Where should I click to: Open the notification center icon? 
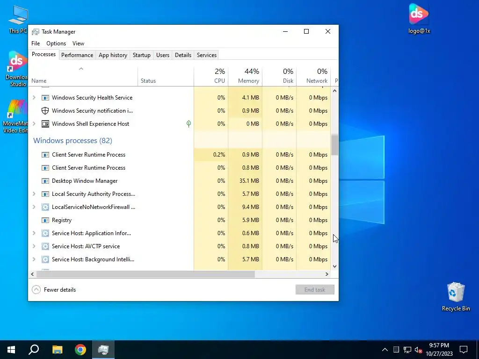[x=464, y=350]
